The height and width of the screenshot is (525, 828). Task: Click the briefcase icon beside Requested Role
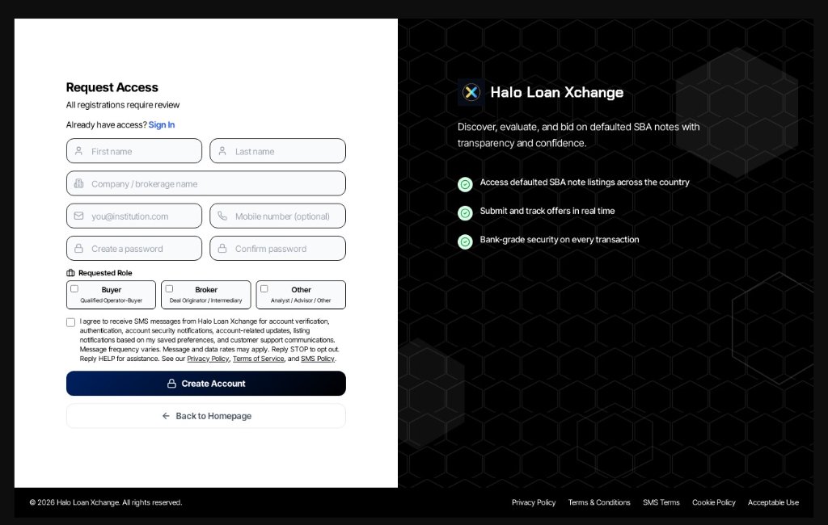point(71,273)
